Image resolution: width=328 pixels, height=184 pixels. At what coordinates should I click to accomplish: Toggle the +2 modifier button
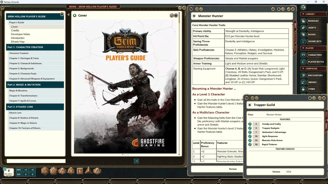pos(25,170)
